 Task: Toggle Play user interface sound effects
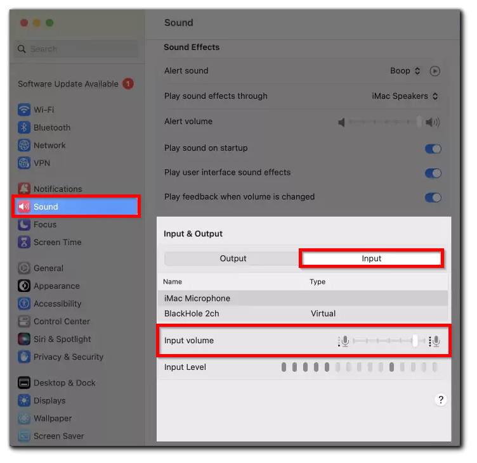433,173
